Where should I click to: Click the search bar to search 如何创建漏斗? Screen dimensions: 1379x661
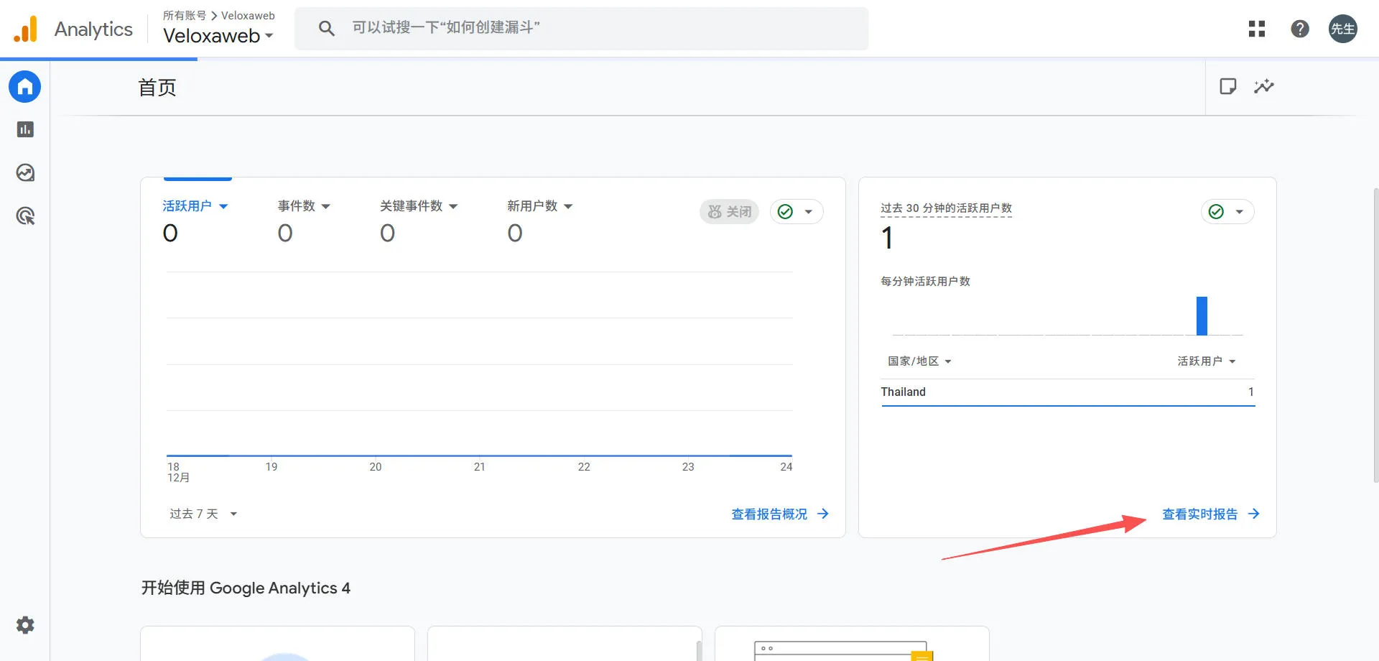point(582,28)
